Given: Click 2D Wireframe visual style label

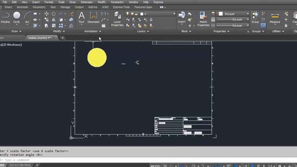Looking at the screenshot, I should [x=12, y=45].
